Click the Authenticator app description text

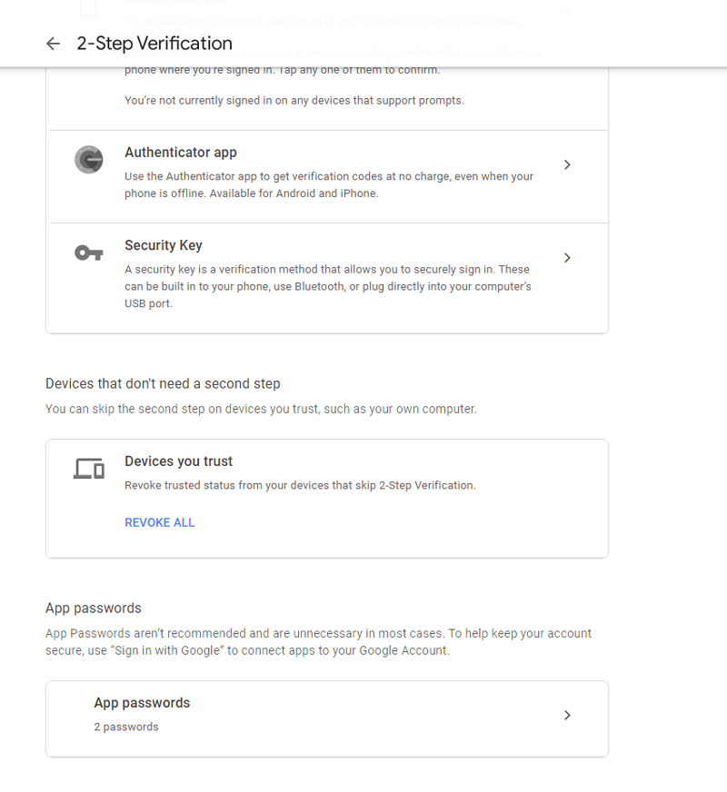[x=329, y=185]
